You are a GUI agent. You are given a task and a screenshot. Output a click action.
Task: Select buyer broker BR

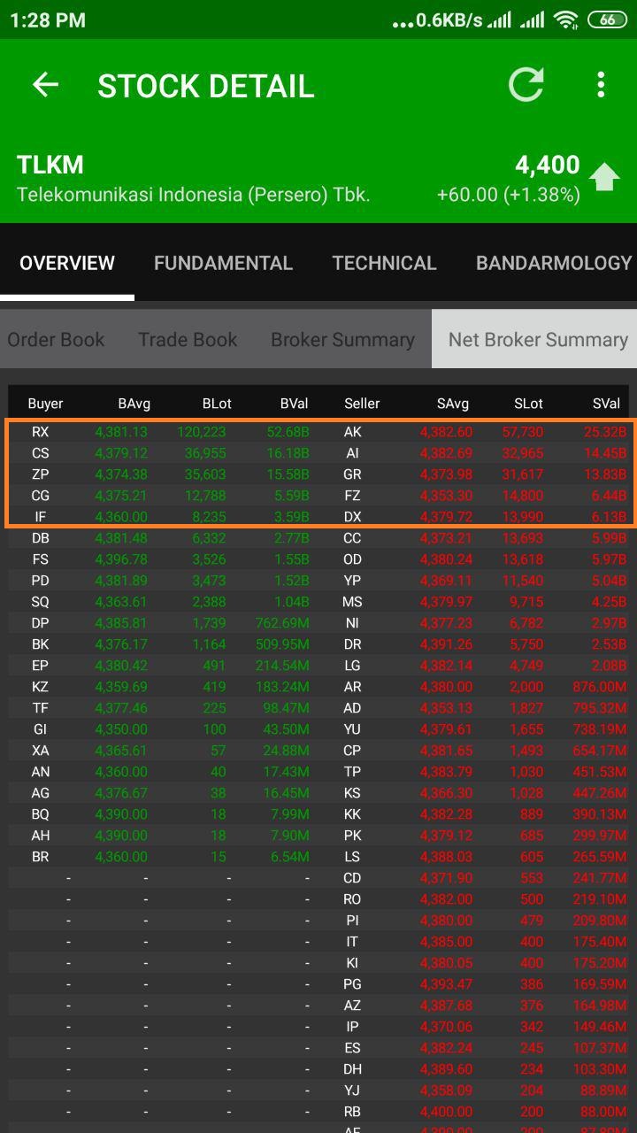click(x=40, y=857)
